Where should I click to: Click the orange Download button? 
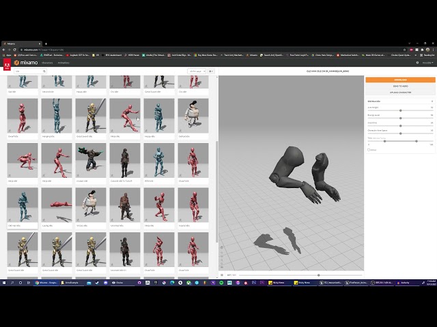(x=400, y=80)
